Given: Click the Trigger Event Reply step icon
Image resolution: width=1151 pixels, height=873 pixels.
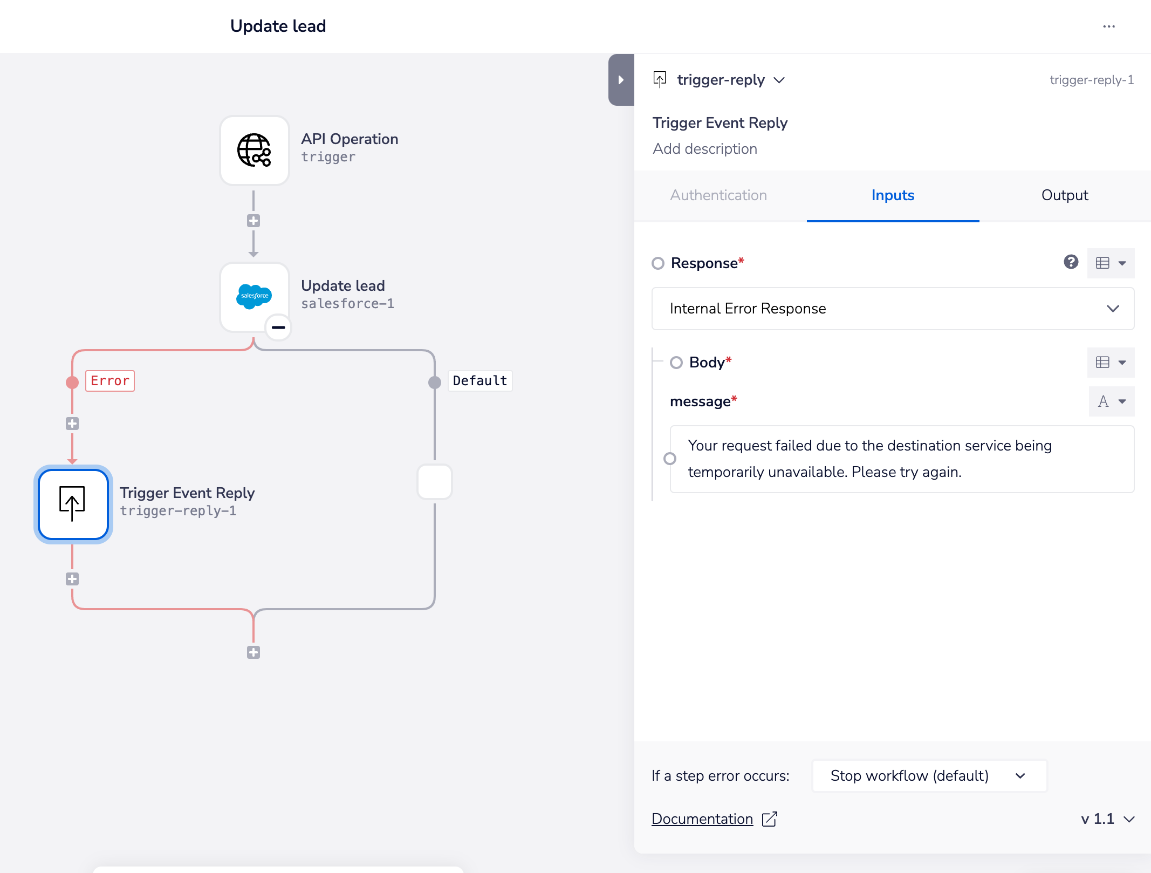Looking at the screenshot, I should (x=73, y=503).
